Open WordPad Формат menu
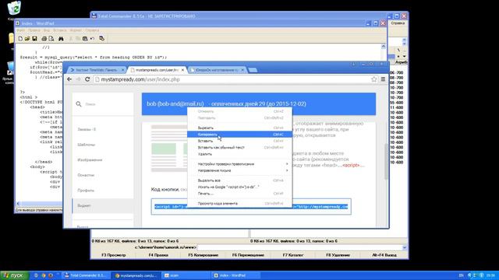This screenshot has height=280, width=499. tap(76, 30)
